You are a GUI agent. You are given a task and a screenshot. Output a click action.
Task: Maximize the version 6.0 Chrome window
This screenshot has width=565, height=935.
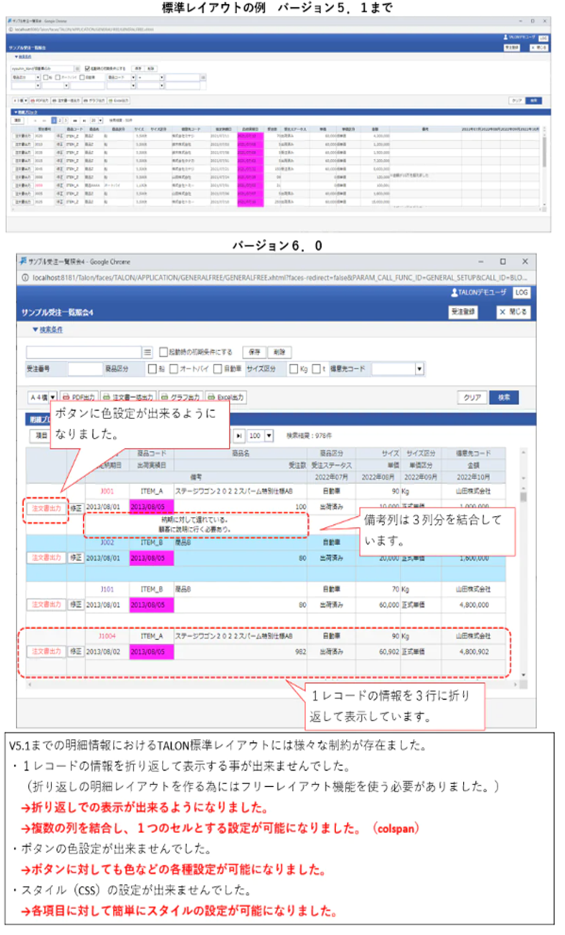click(x=503, y=262)
